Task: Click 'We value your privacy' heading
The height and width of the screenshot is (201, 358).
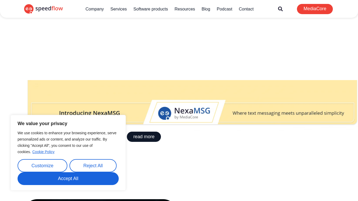Action: point(42,124)
